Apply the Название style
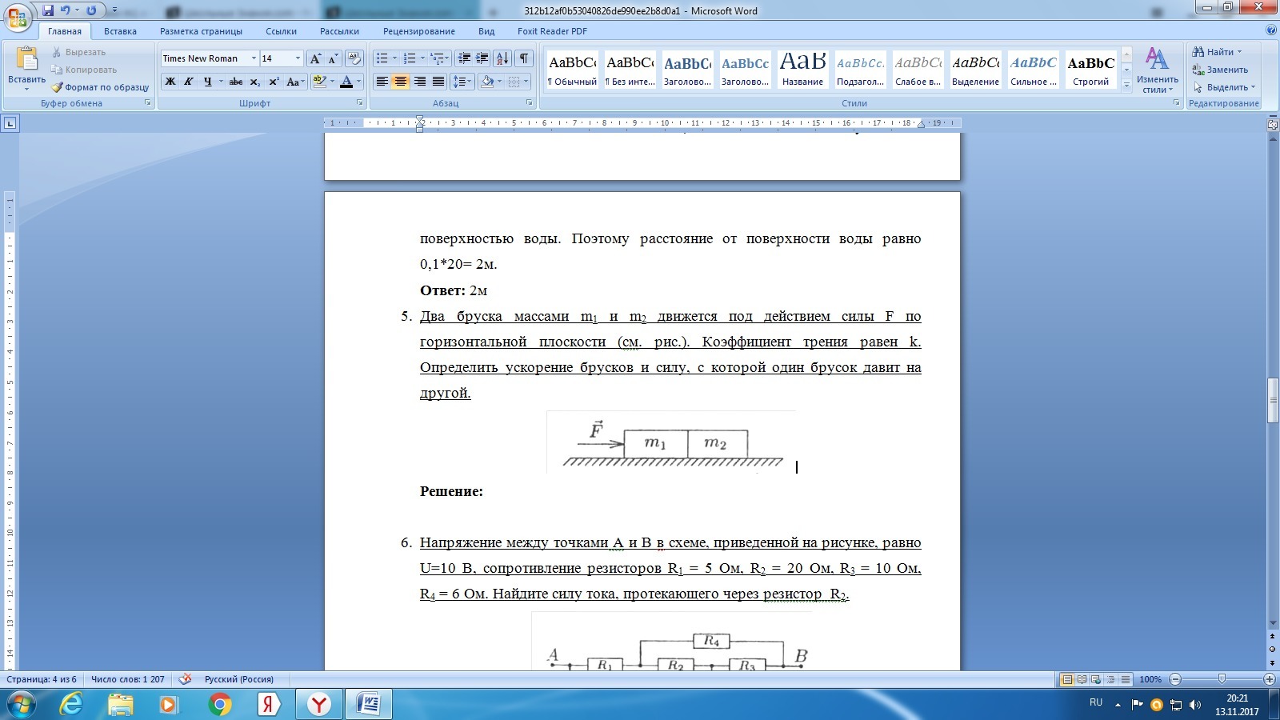The image size is (1280, 720). pyautogui.click(x=802, y=70)
